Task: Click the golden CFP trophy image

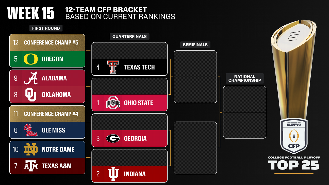Action: pos(294,66)
